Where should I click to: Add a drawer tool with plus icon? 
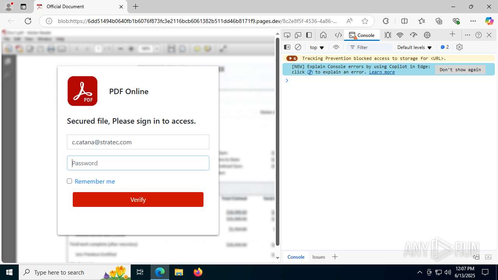pos(335,257)
